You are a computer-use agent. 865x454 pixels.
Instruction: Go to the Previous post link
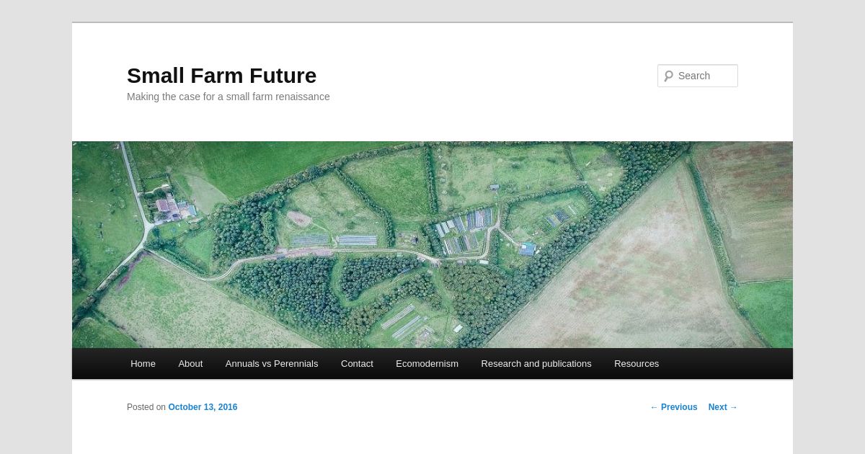674,407
